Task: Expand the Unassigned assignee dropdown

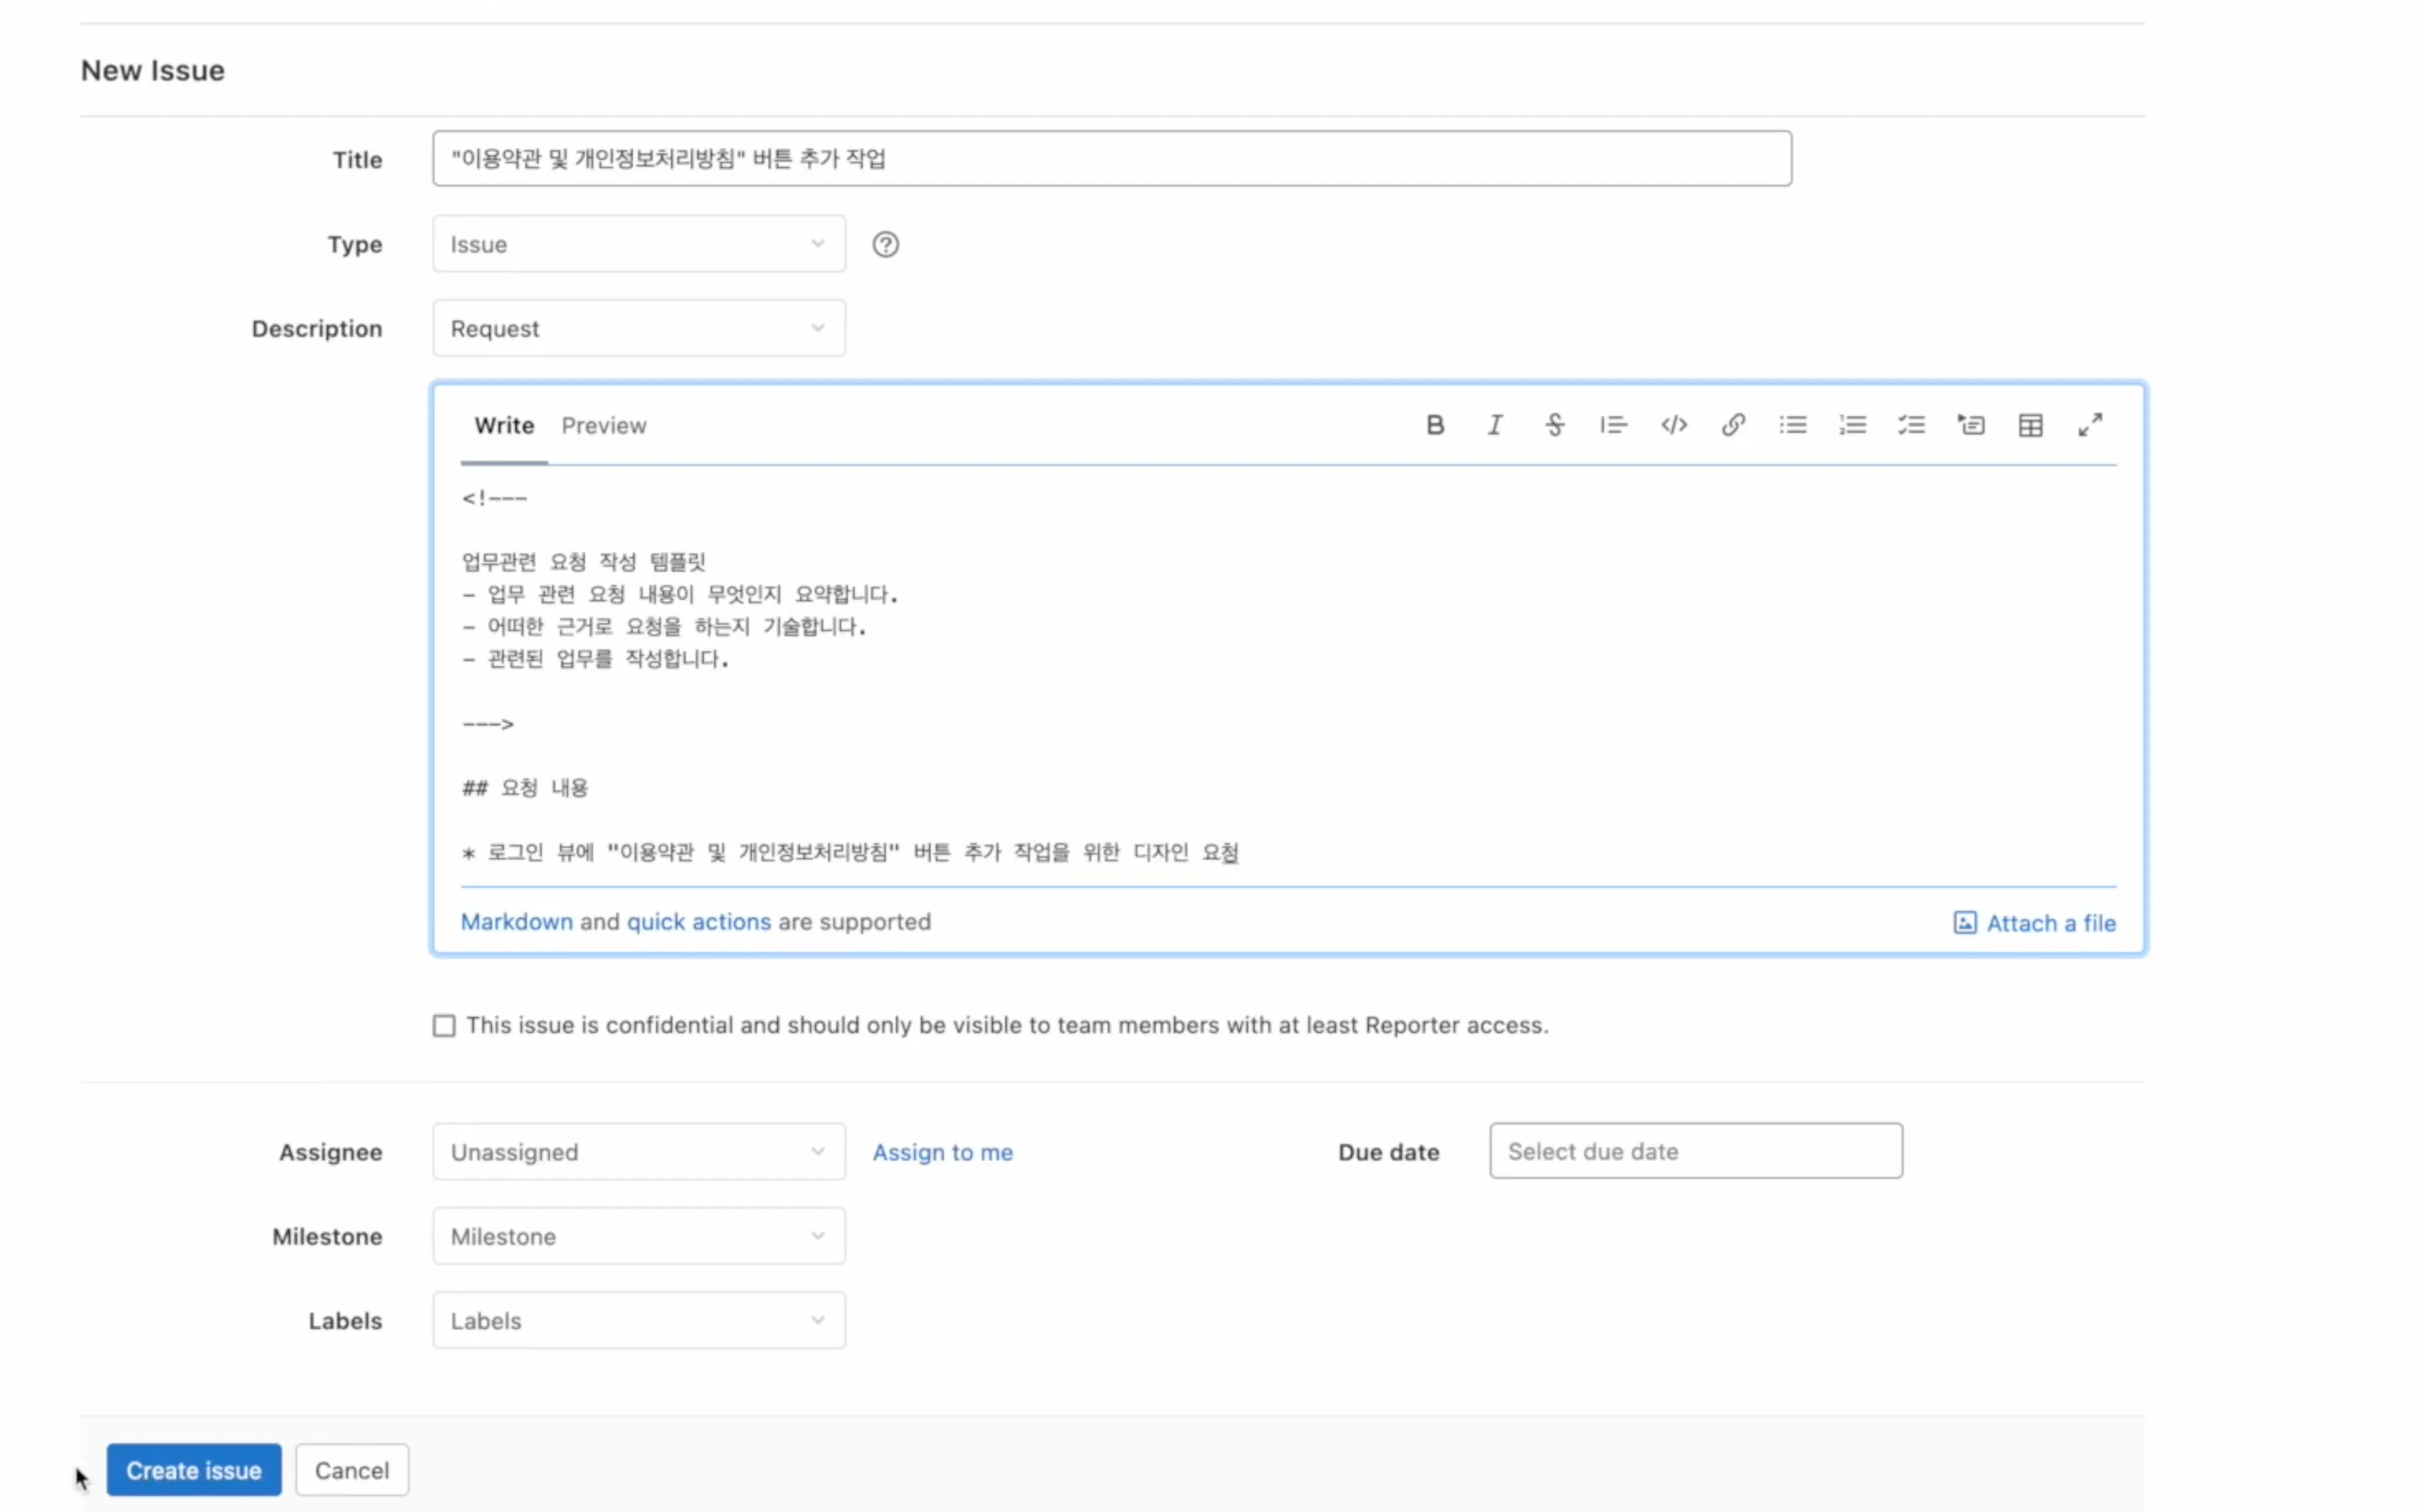Action: coord(638,1152)
